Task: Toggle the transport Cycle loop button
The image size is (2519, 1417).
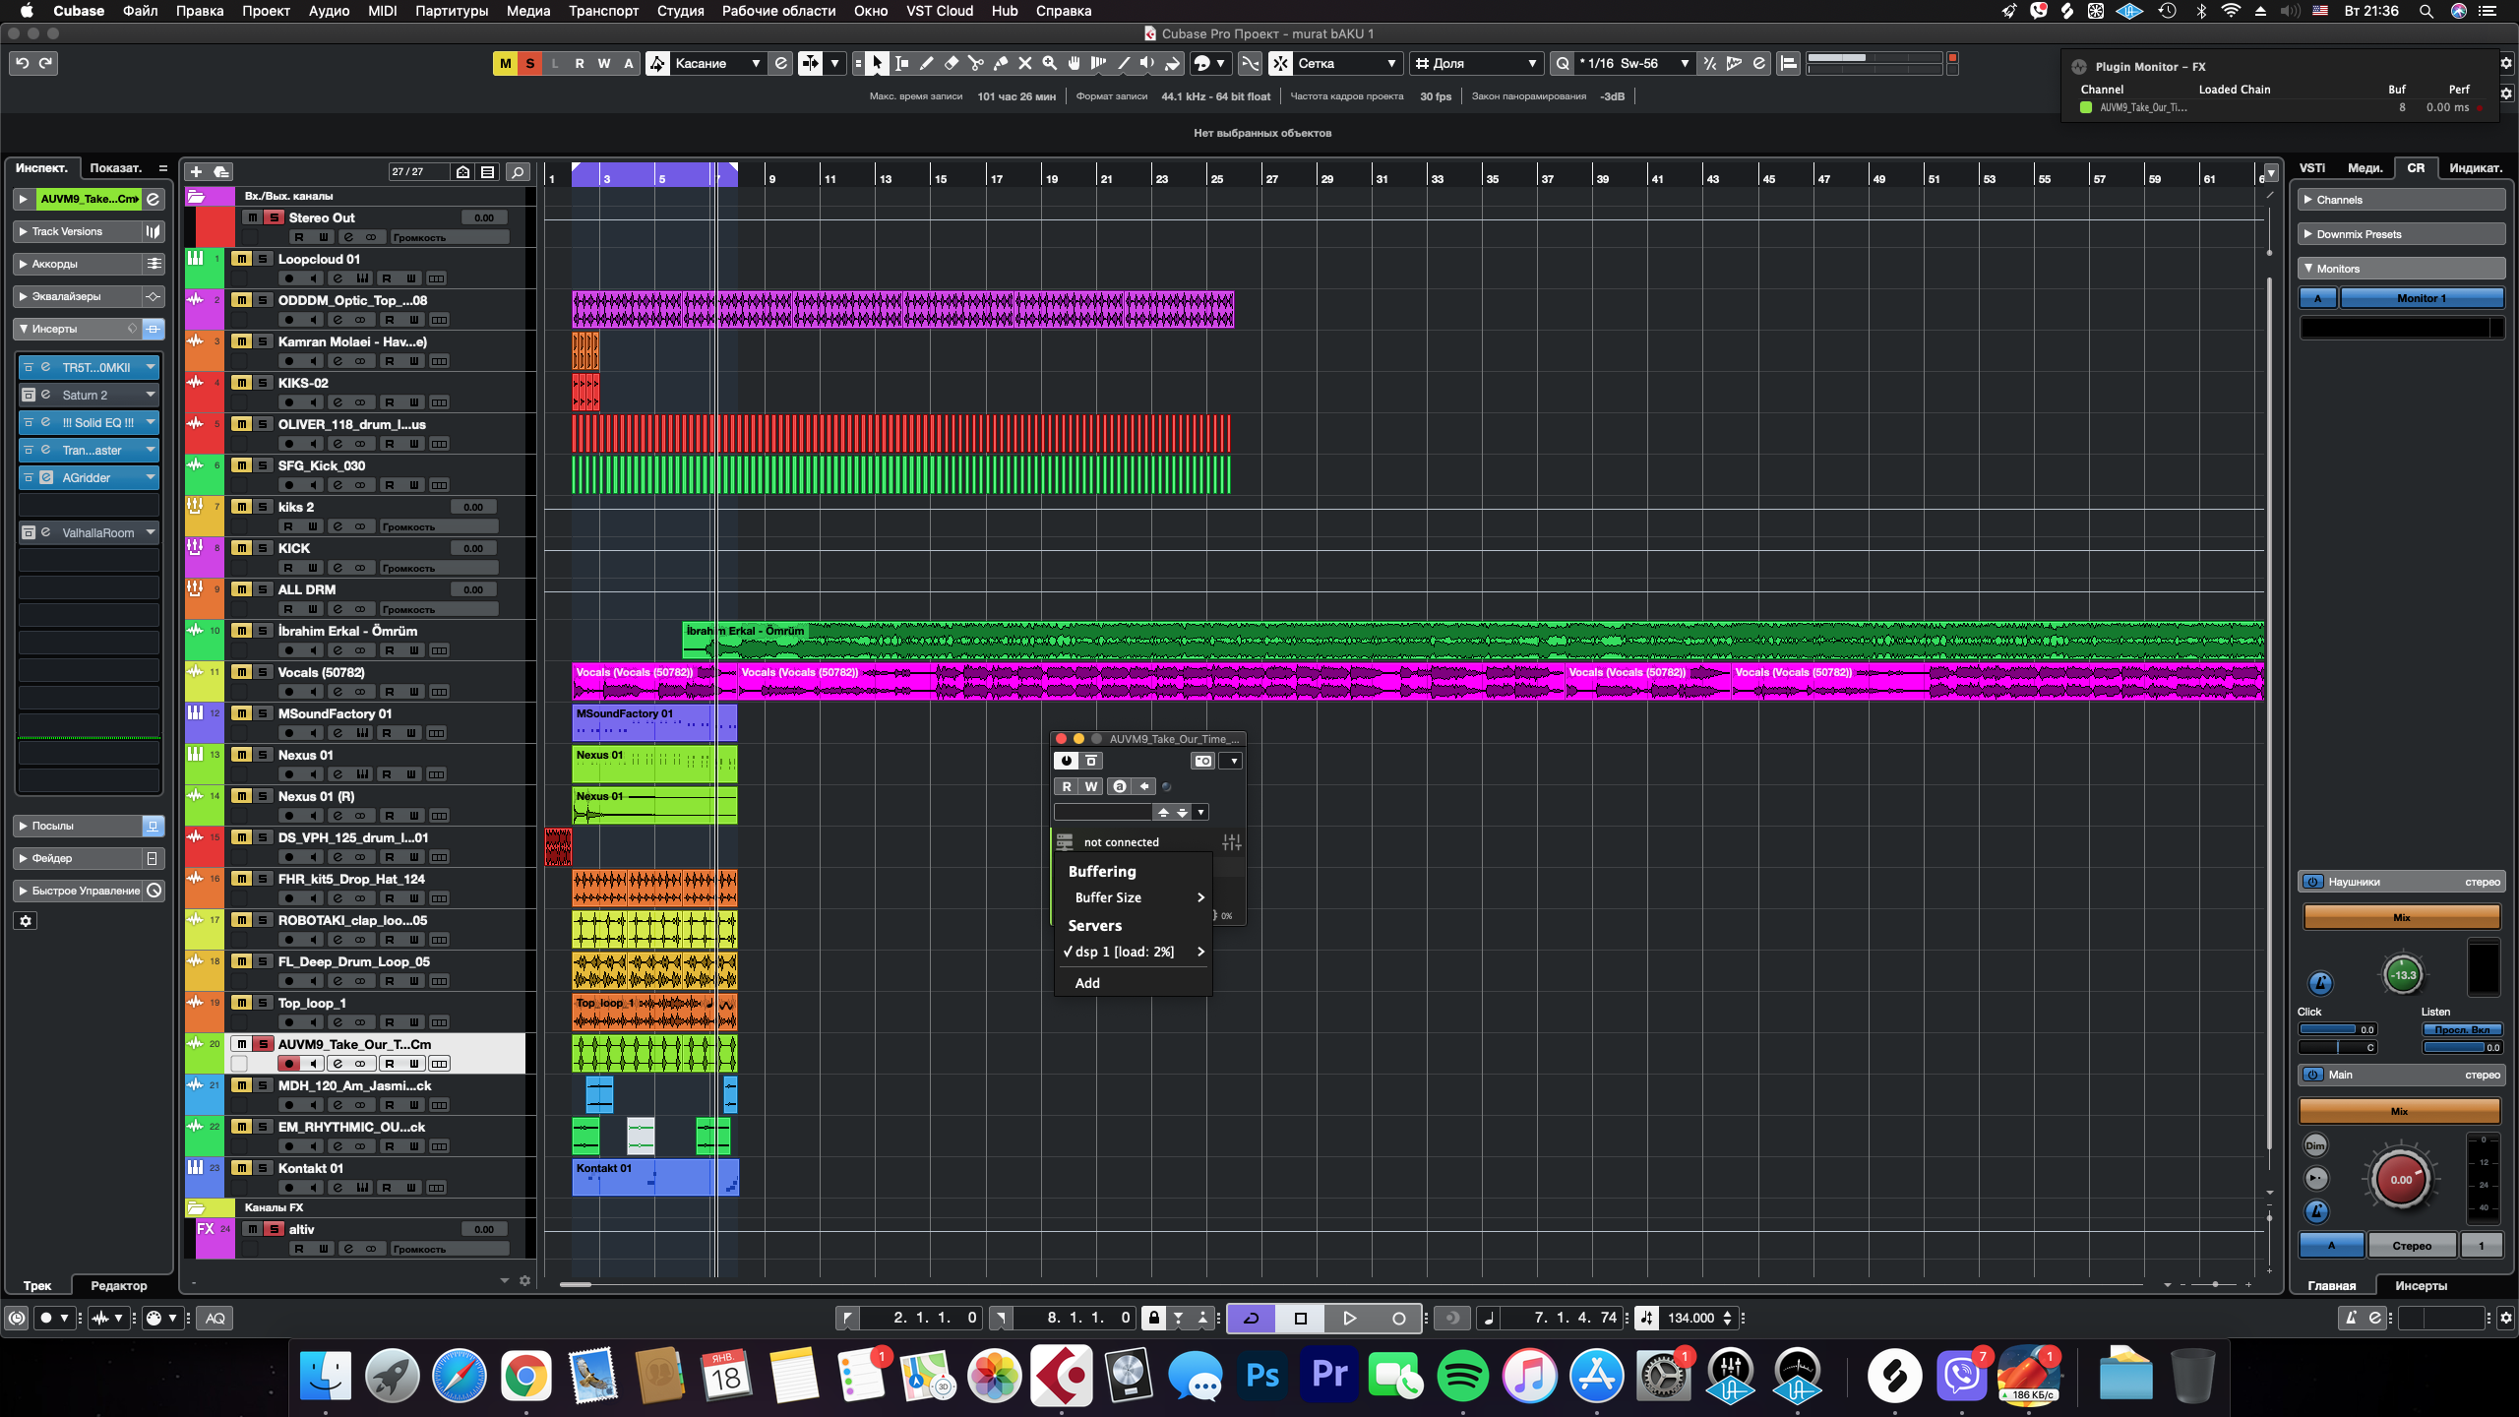Action: (1252, 1318)
